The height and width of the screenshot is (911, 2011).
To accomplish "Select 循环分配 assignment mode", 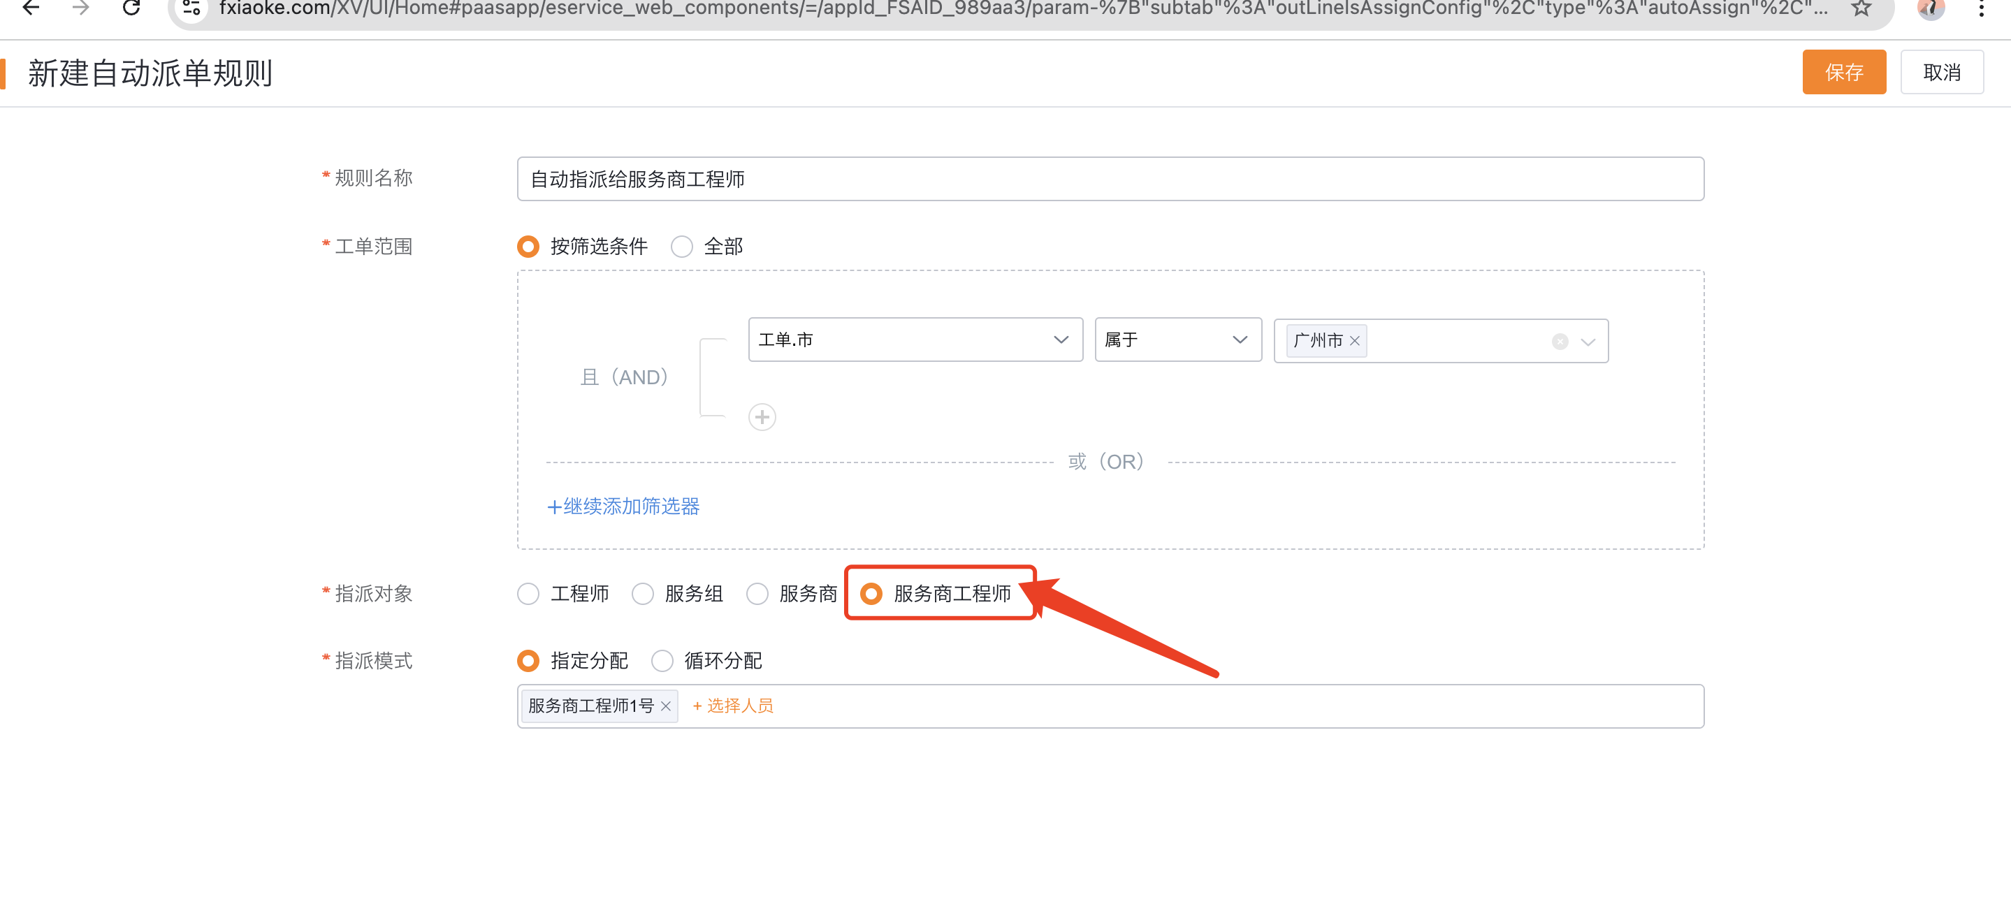I will 662,661.
